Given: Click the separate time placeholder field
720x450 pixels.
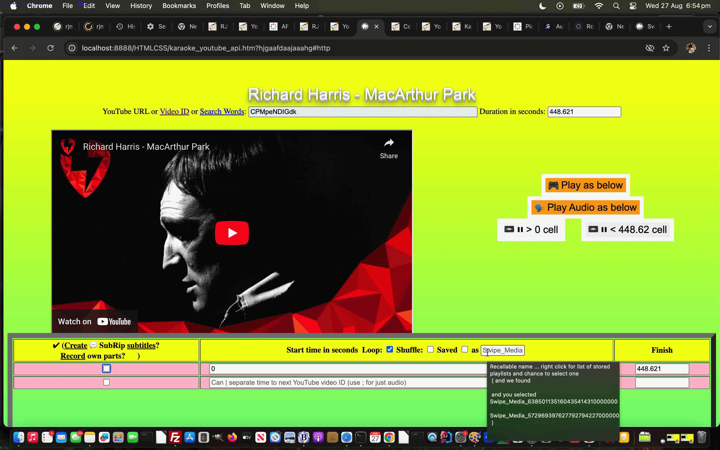Looking at the screenshot, I should (348, 382).
